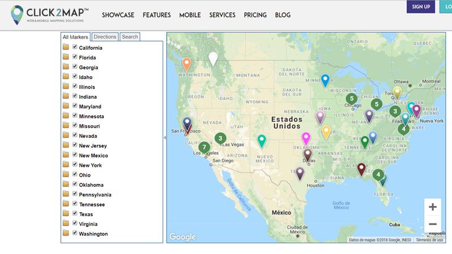
Task: Switch to the All Markers tab
Action: coord(75,37)
